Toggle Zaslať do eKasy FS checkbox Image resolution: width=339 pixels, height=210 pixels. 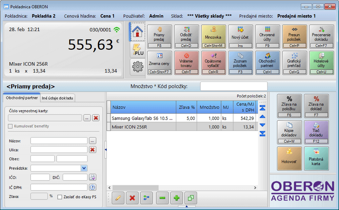[x=60, y=197]
